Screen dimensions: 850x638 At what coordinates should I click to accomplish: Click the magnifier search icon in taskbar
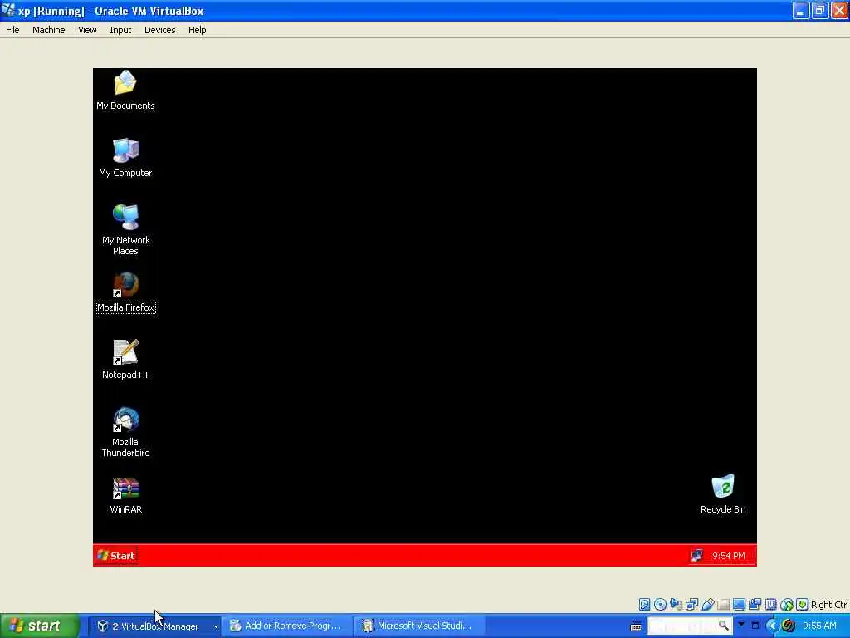724,626
